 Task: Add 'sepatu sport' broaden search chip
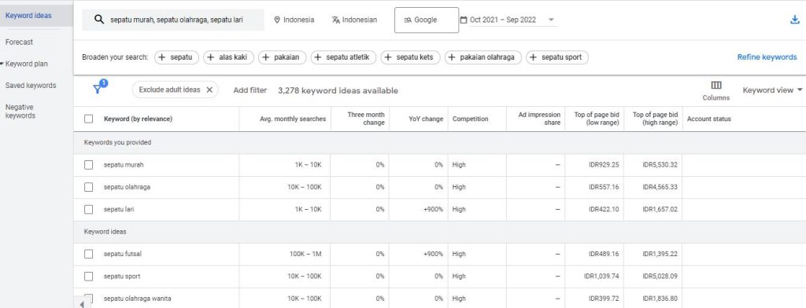(x=557, y=57)
